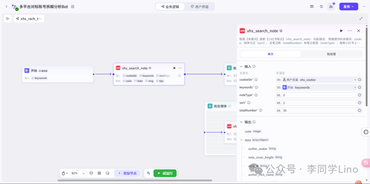Screen dimensions: 370x184
Task: Open version history clock icon
Action: pyautogui.click(x=321, y=6)
